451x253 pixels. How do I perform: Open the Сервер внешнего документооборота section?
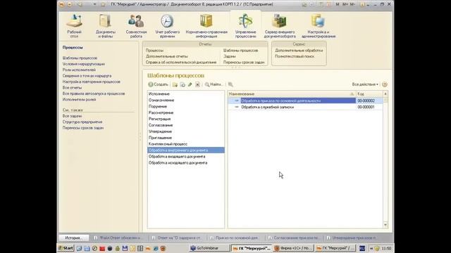pyautogui.click(x=280, y=26)
